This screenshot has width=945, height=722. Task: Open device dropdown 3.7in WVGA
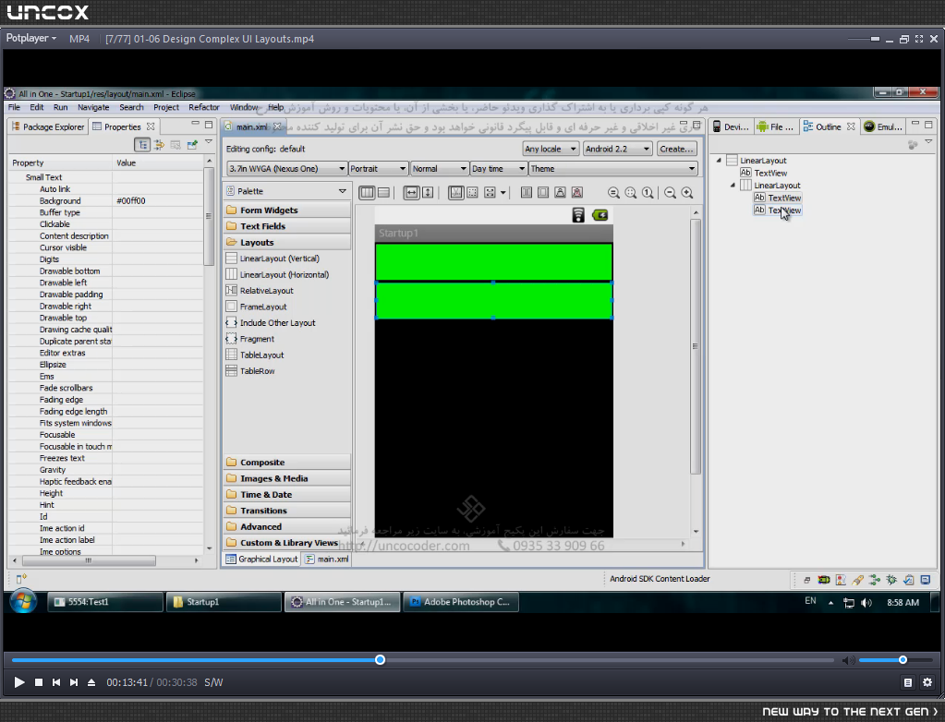click(x=287, y=169)
